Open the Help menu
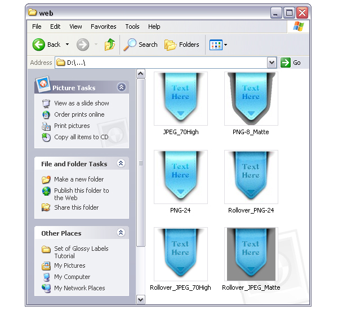Image resolution: width=338 pixels, height=310 pixels. pyautogui.click(x=154, y=26)
